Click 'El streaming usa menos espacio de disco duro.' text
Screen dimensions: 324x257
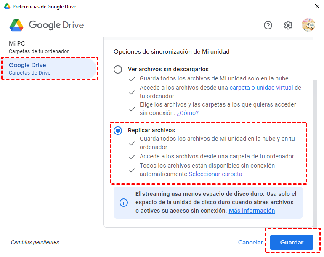coord(200,194)
